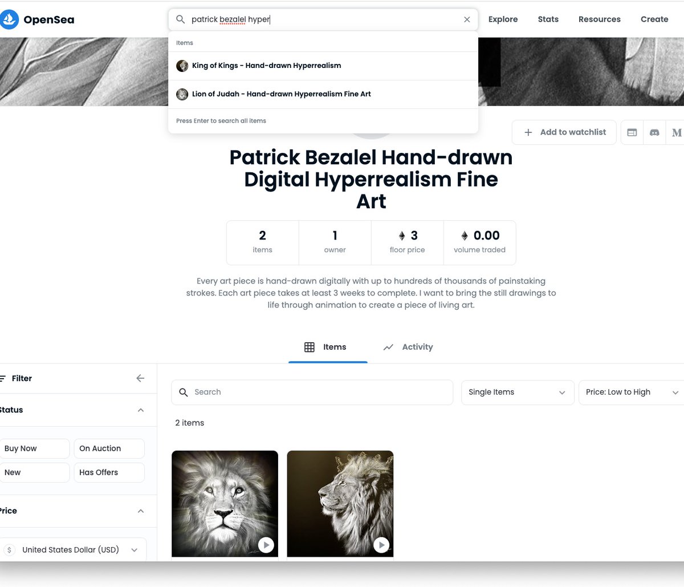This screenshot has width=684, height=587.
Task: Open the Price: Low to High sort dropdown
Action: (x=632, y=392)
